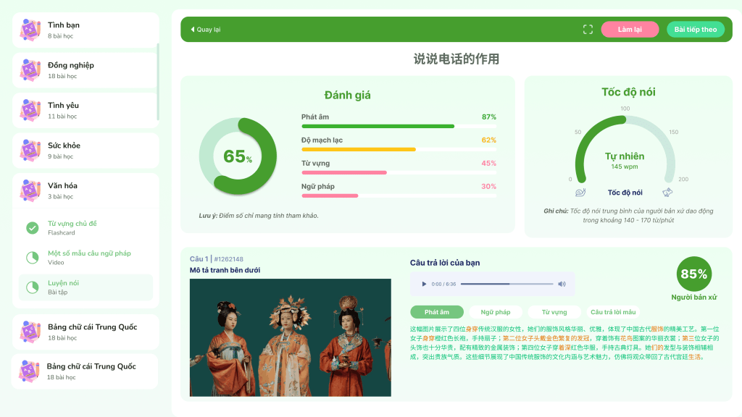Switch to the Ngữ pháp tab
The image size is (742, 417).
pos(495,312)
